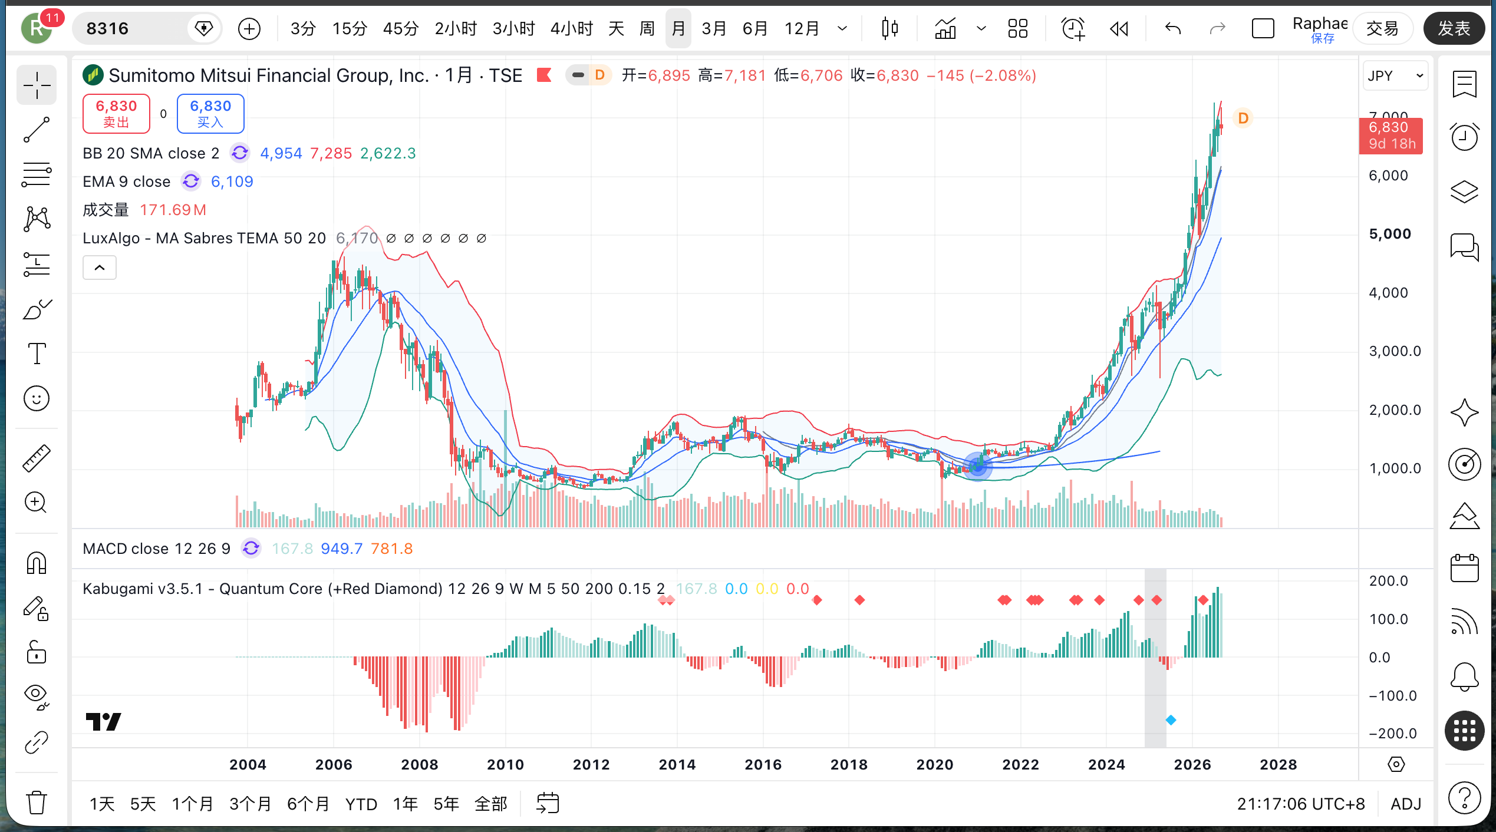
Task: Expand the time interval dropdown chevron
Action: click(842, 28)
